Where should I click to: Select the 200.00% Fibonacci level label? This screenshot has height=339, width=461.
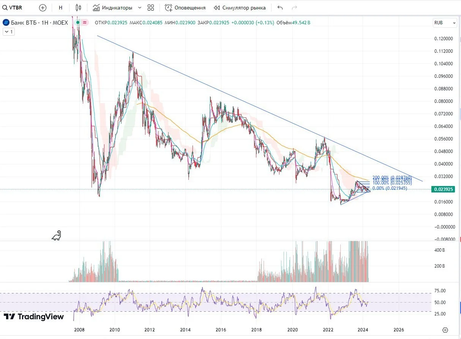392,177
